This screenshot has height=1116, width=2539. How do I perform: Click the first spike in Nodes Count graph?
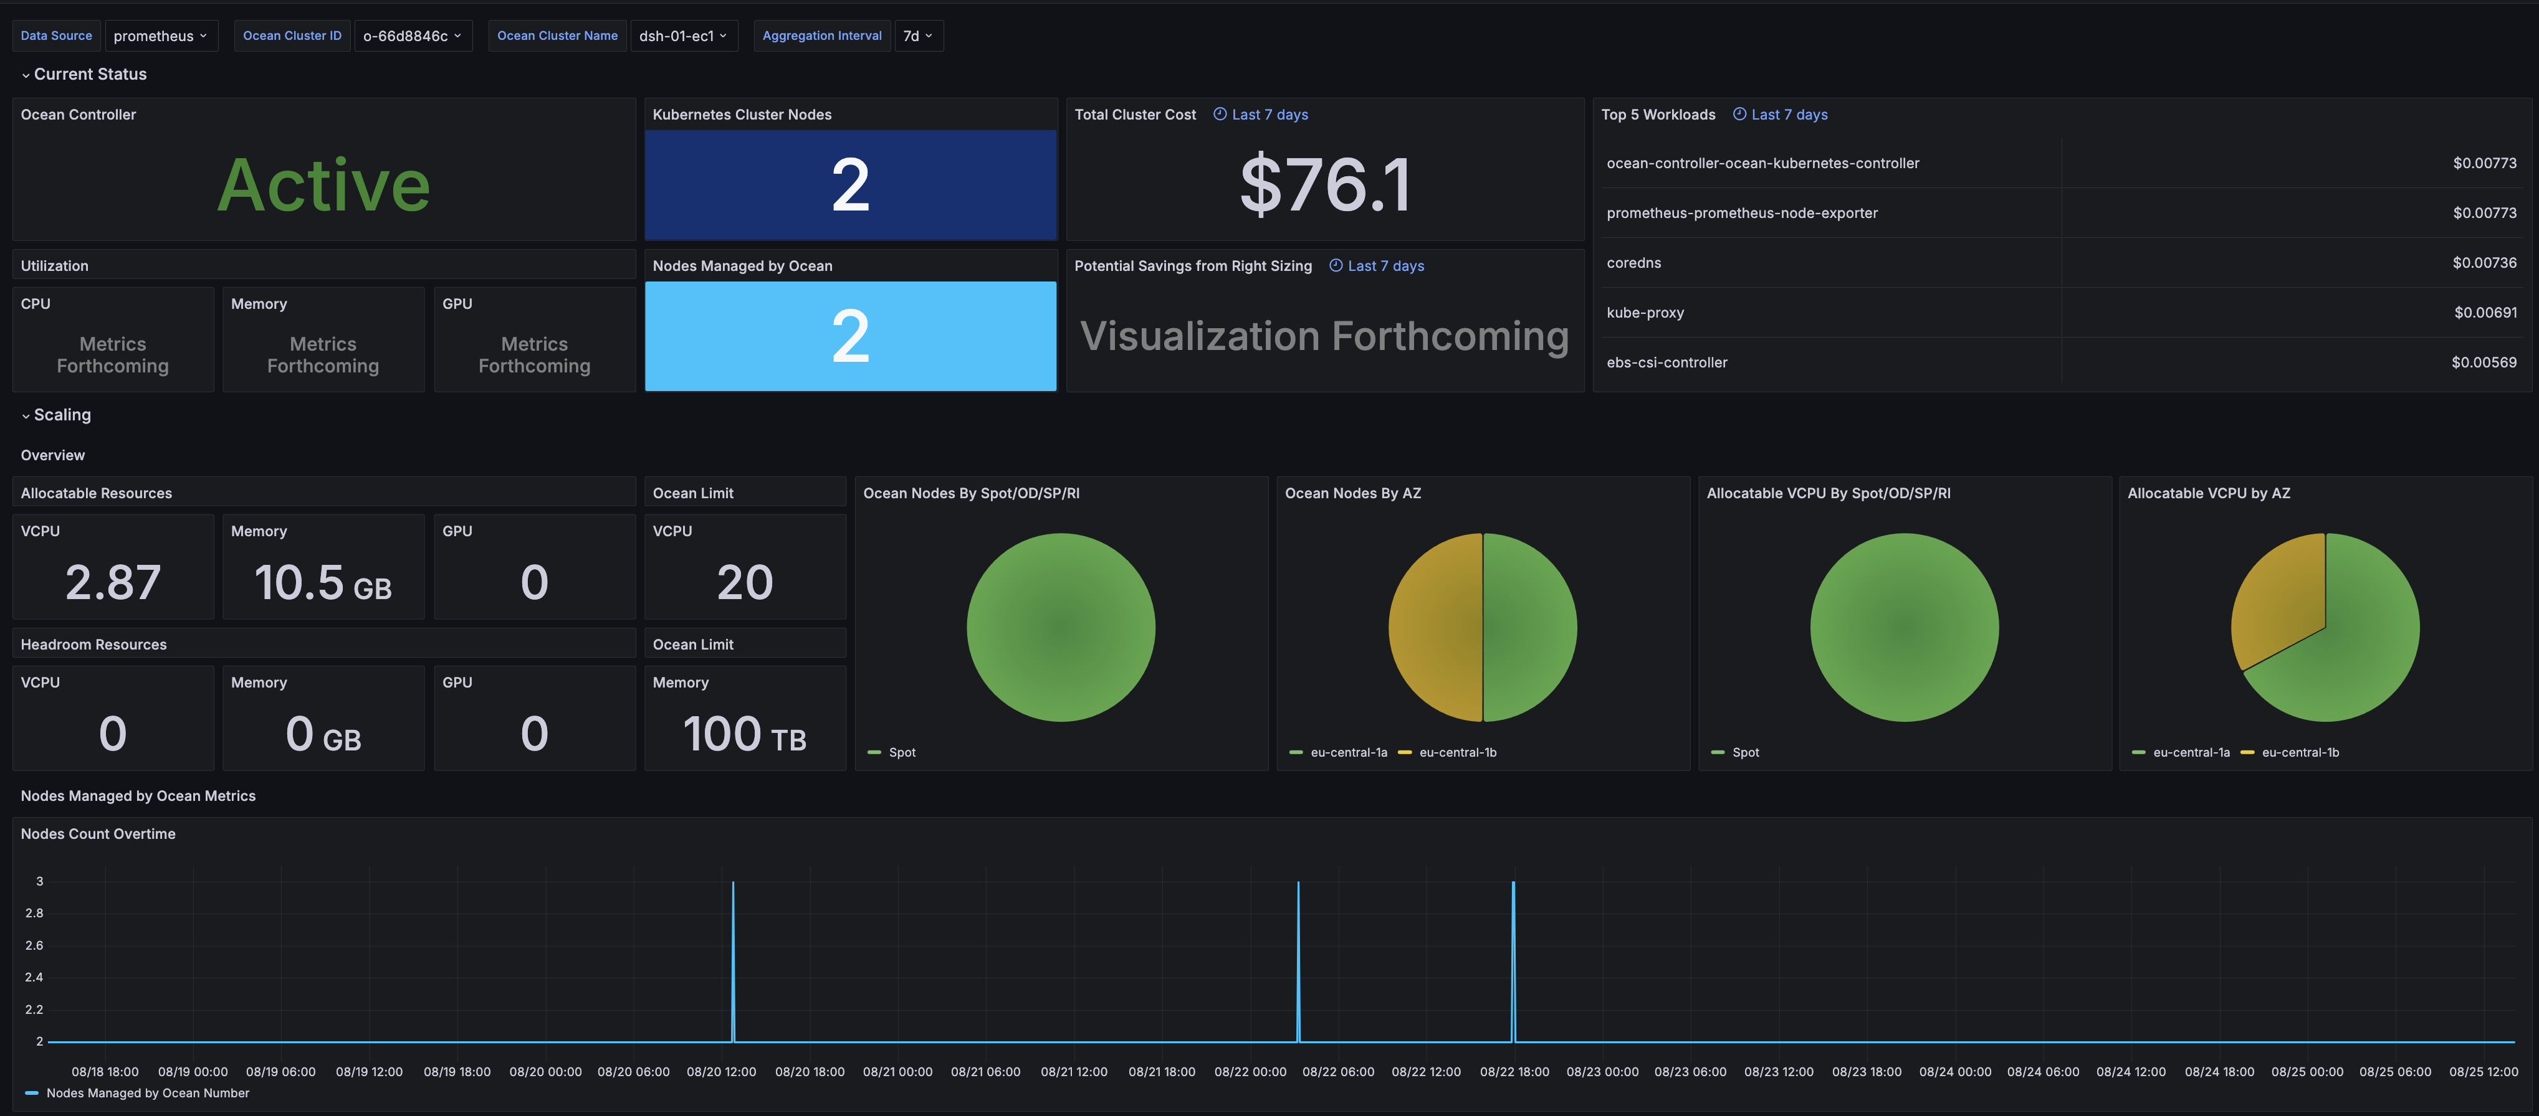(734, 960)
